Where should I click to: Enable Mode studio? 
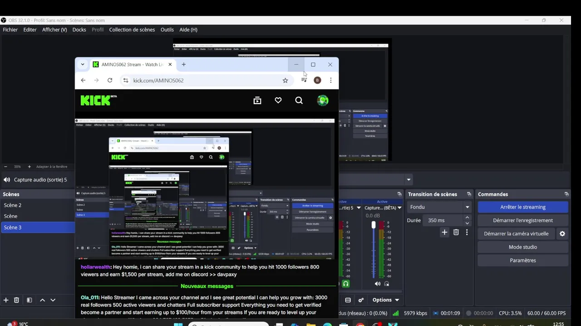(x=523, y=247)
